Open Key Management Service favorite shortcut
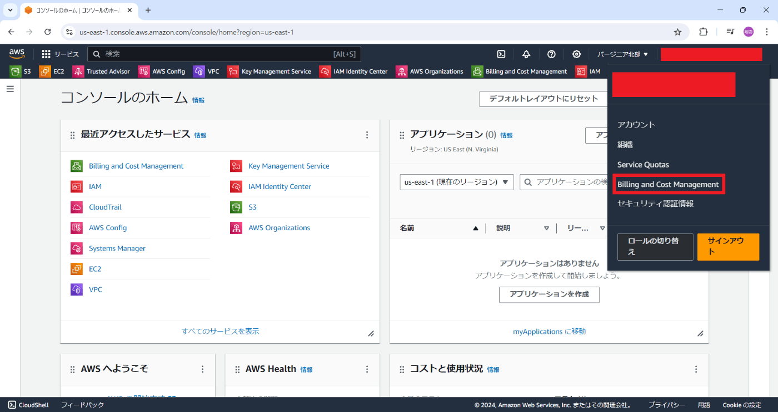This screenshot has height=412, width=778. (x=269, y=72)
